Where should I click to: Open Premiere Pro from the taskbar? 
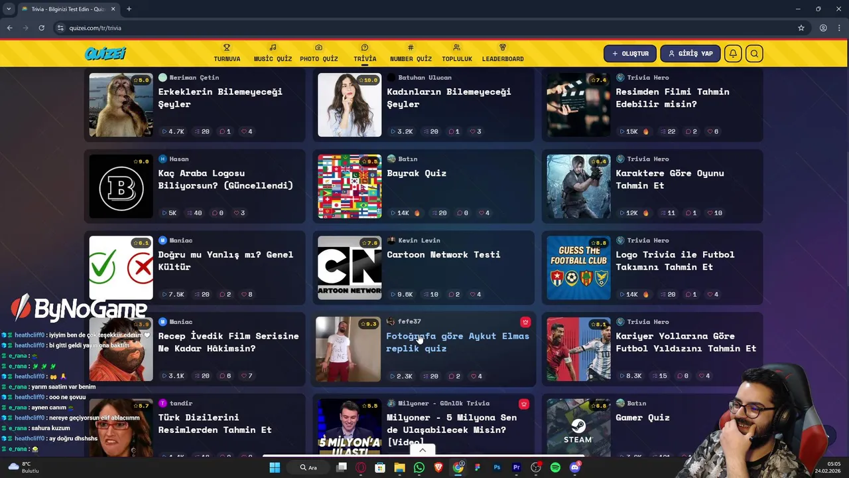[516, 467]
